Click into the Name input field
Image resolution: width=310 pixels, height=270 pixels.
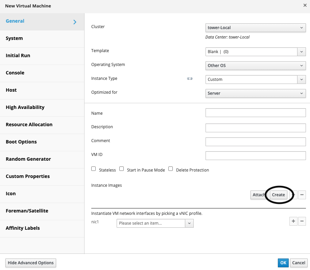point(255,113)
